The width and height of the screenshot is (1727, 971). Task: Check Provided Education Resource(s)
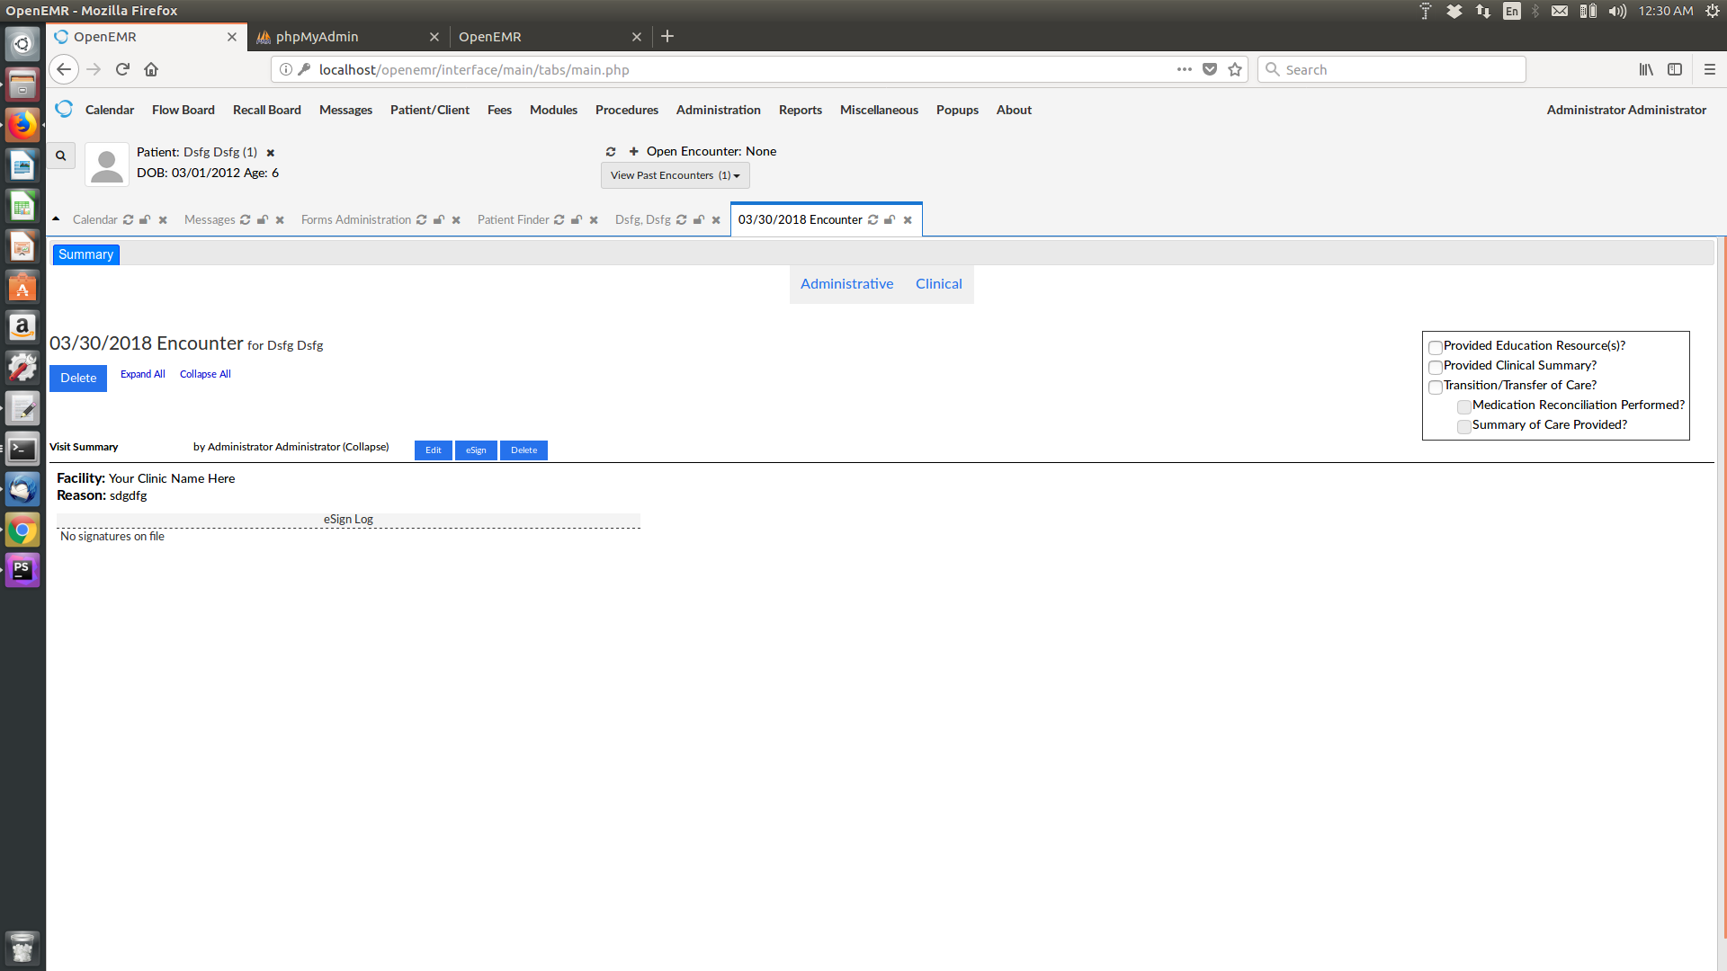pyautogui.click(x=1436, y=348)
